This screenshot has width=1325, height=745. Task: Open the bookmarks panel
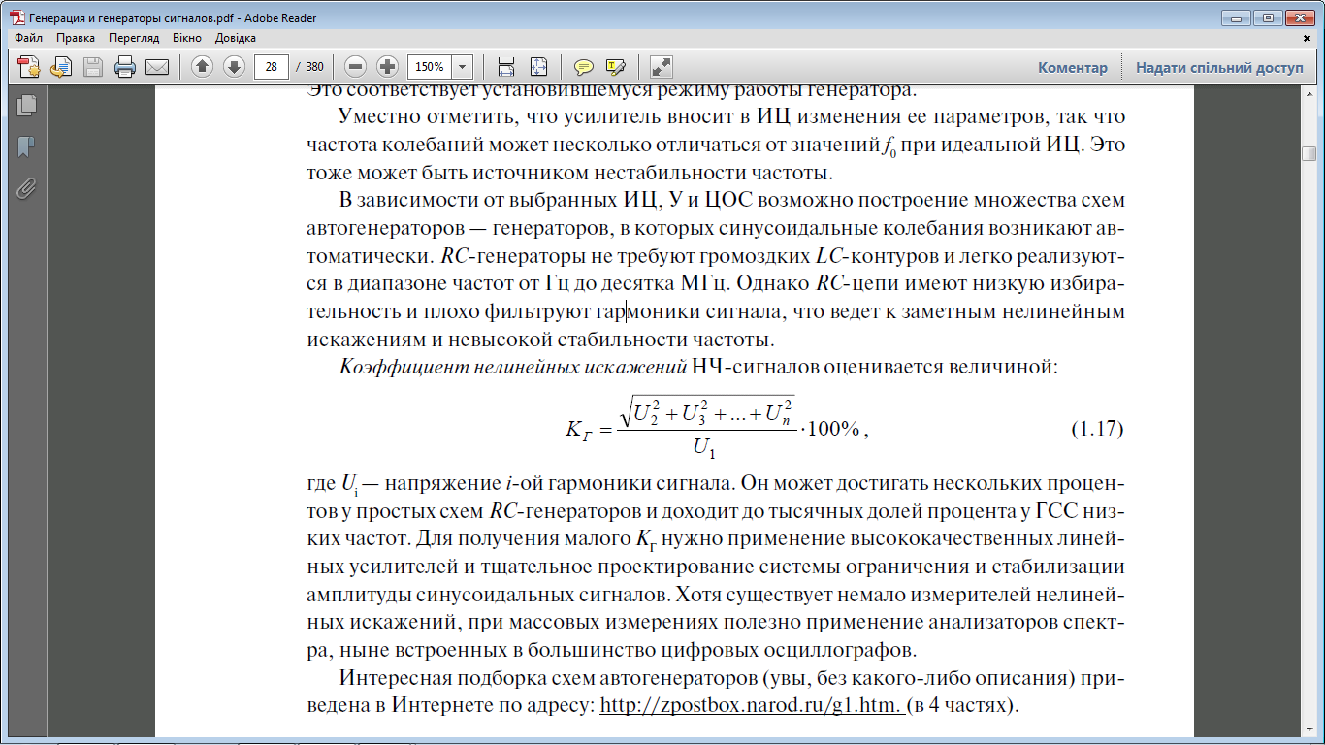coord(26,146)
